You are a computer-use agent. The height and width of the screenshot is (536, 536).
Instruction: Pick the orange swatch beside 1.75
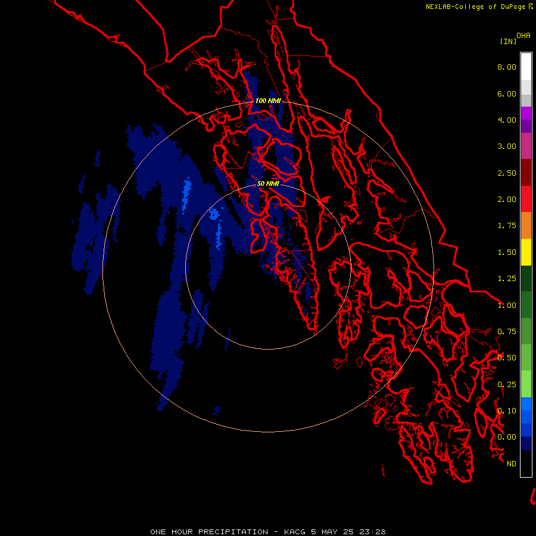526,226
